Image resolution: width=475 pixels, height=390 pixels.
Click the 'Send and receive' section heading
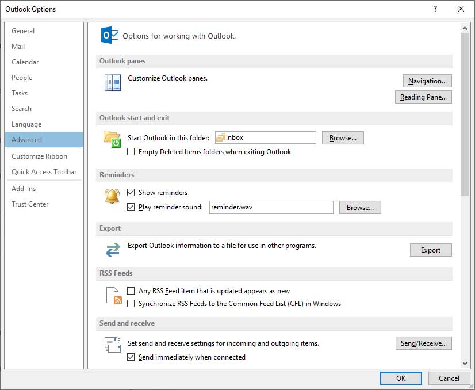click(127, 323)
